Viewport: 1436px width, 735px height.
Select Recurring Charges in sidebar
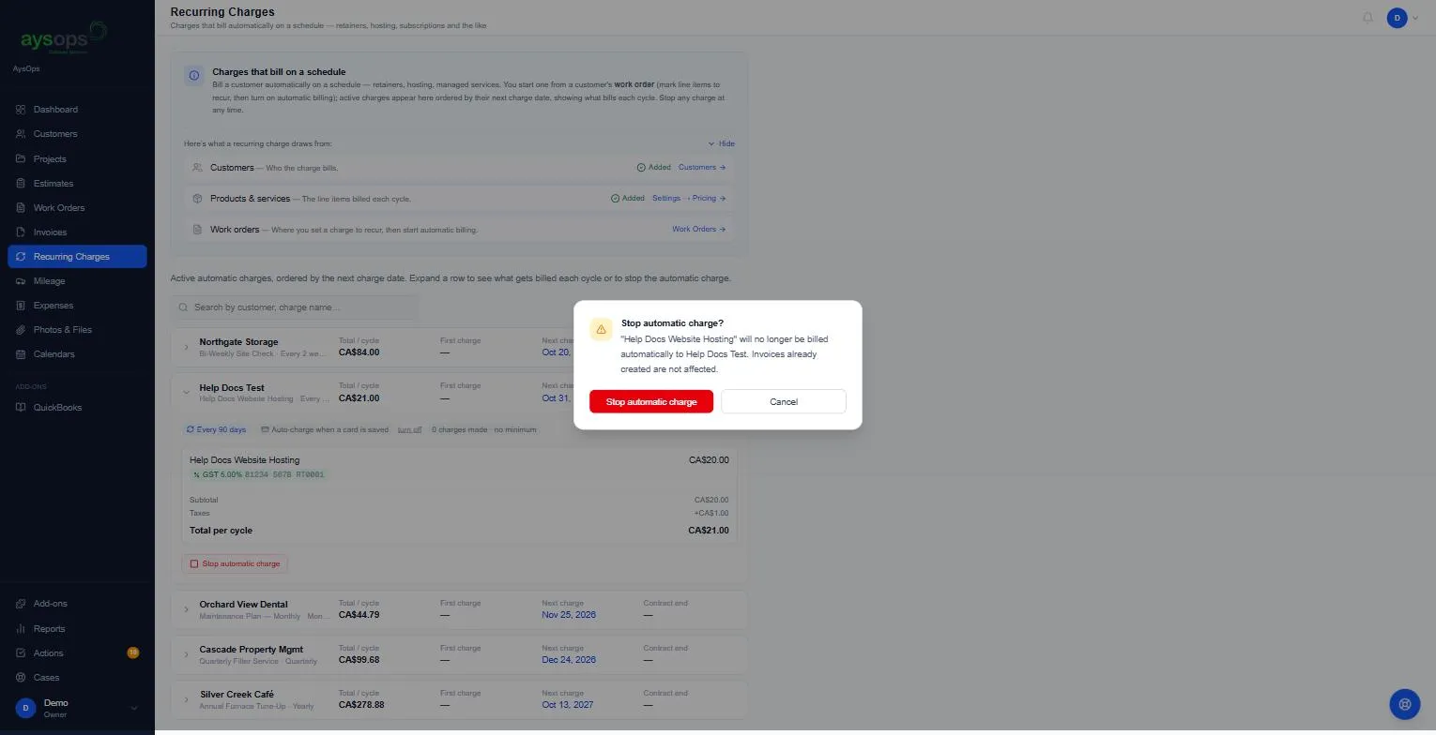[x=77, y=256]
